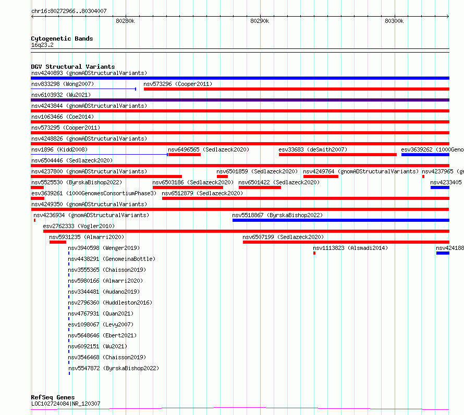Select nsv1896 (Kidd2008) variant label
Screen dimensions: 464x415
tap(59, 149)
